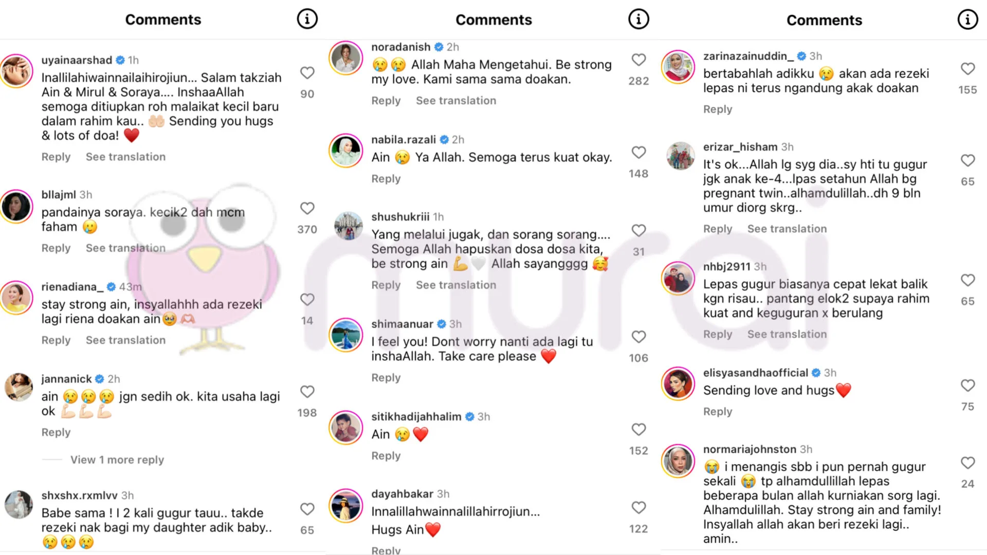Open rienadiana_ username link

[72, 287]
